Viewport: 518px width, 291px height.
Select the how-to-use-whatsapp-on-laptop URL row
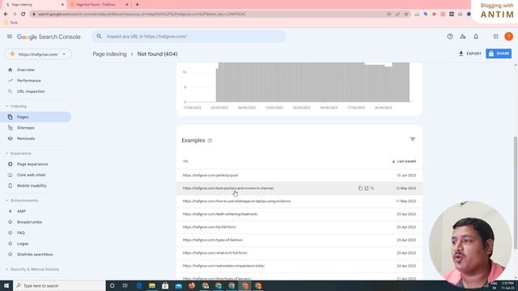299,201
